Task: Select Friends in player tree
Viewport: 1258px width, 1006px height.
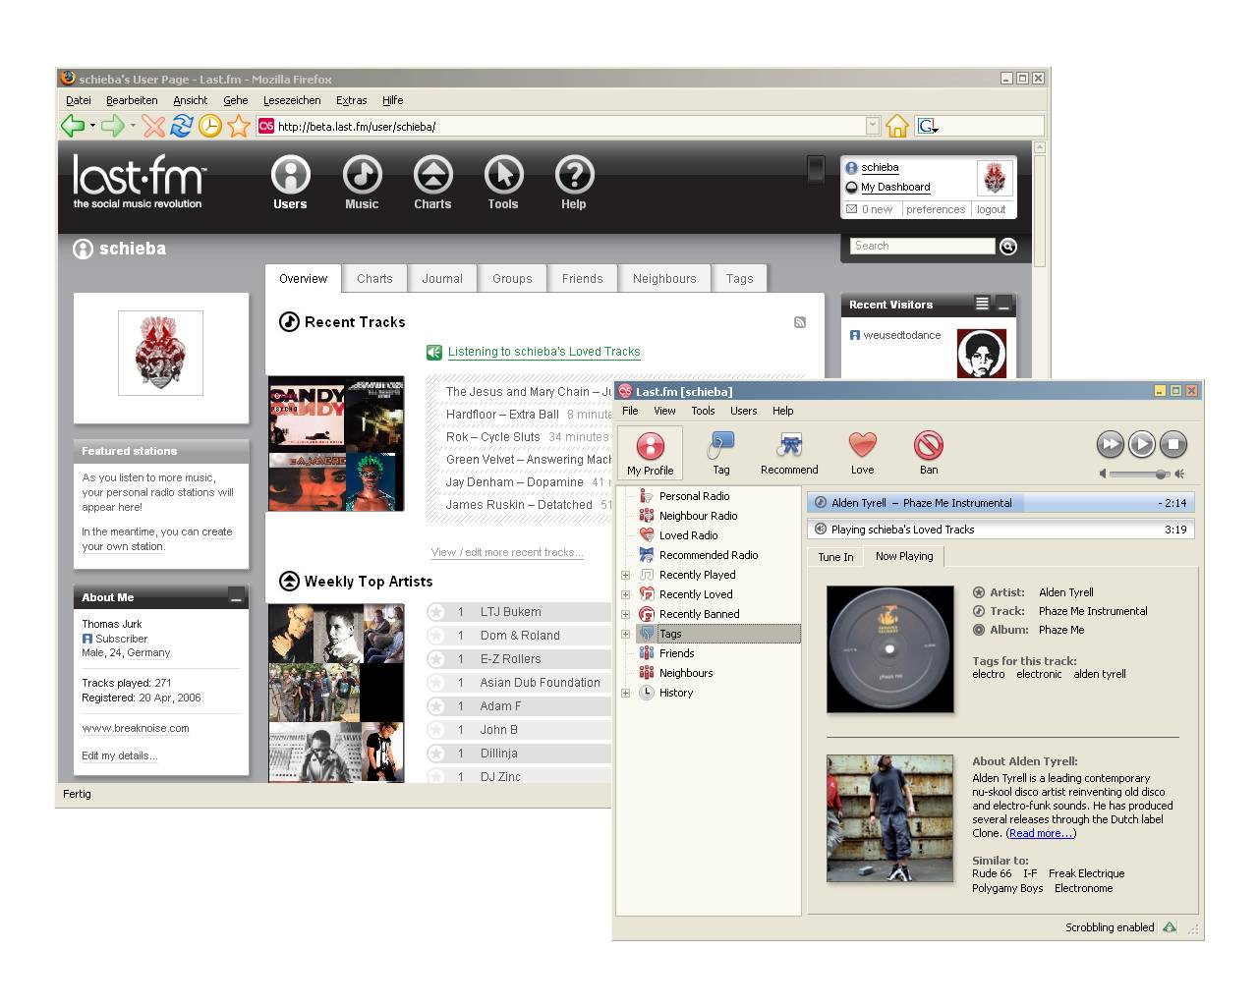Action: [x=676, y=653]
